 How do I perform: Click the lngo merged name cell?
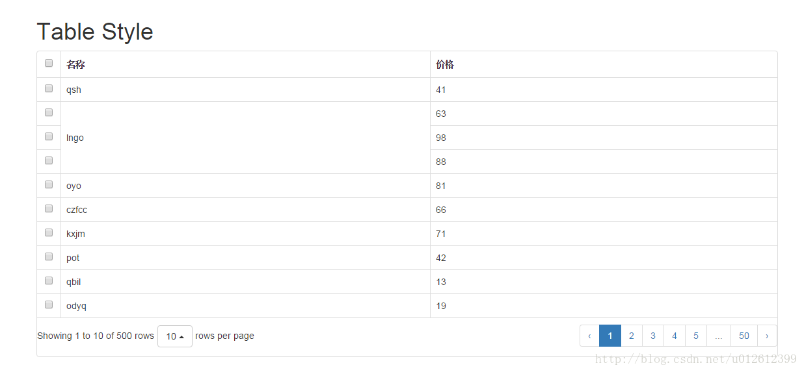click(245, 138)
